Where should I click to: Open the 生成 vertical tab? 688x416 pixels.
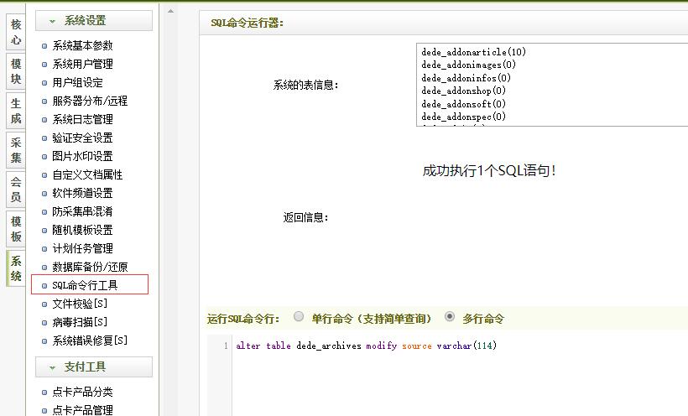click(16, 112)
